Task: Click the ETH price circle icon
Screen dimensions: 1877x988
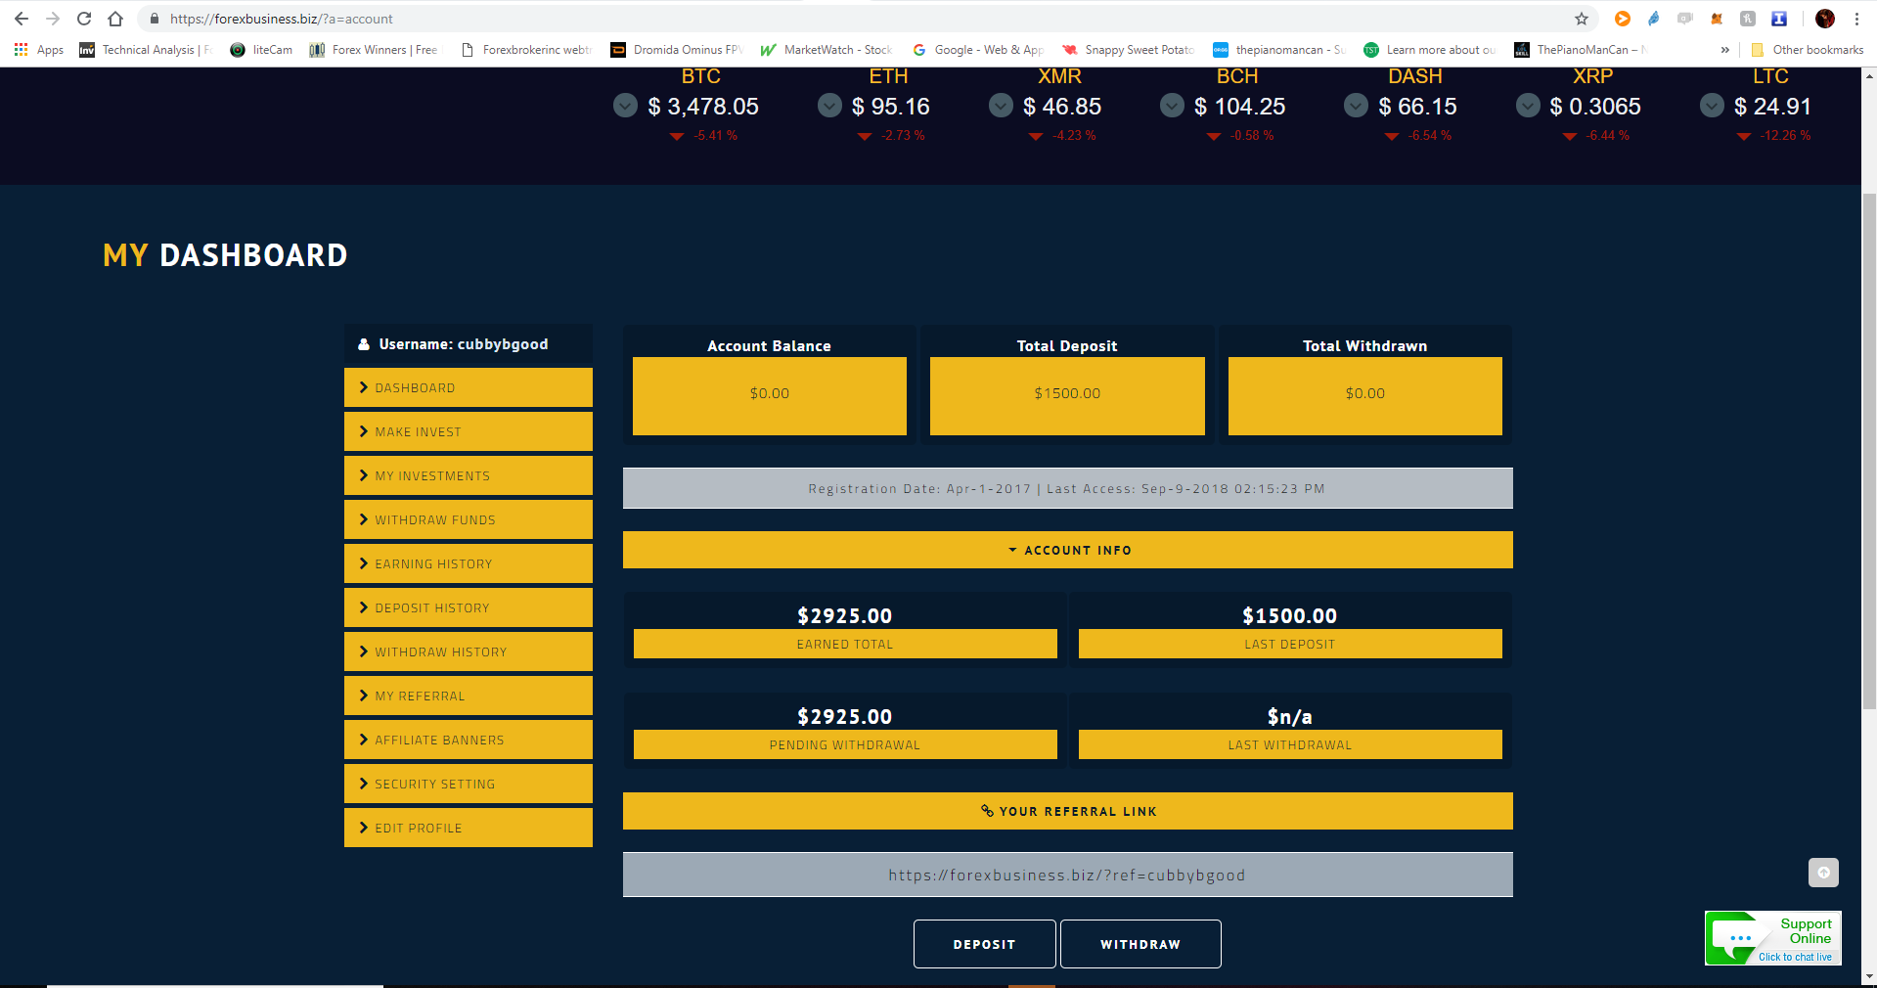Action: (x=829, y=106)
